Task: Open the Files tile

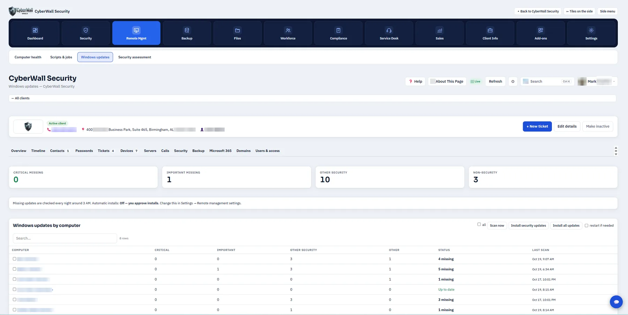Action: (x=238, y=33)
